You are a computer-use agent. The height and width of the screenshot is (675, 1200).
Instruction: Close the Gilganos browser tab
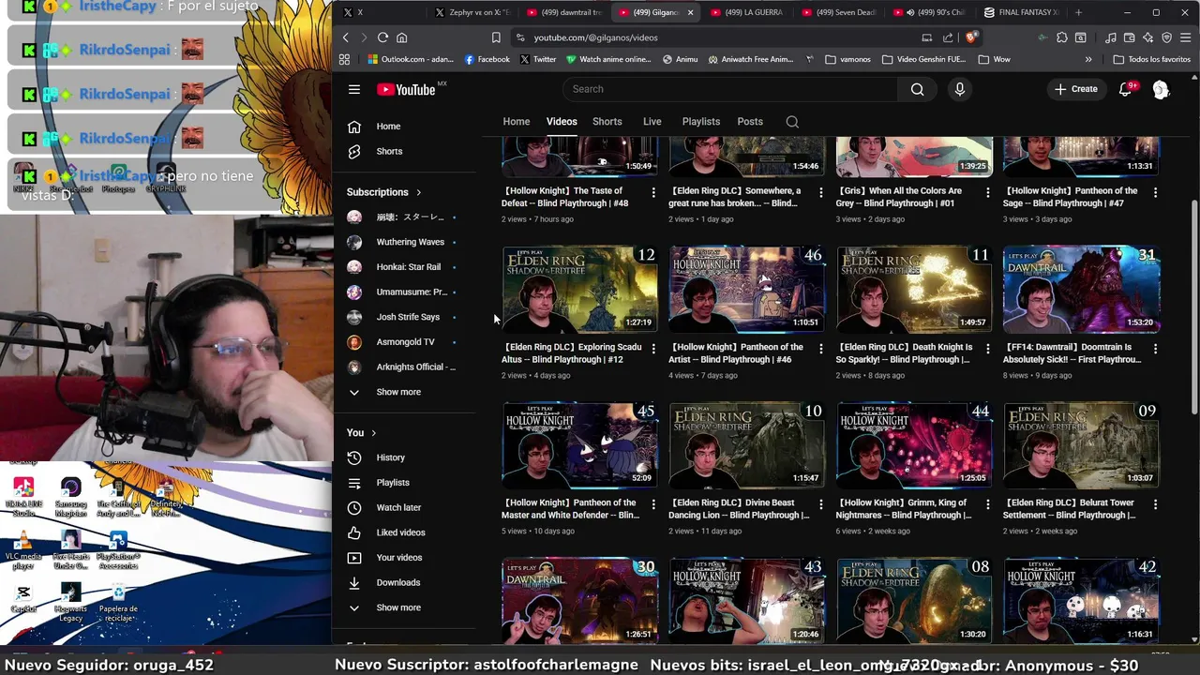pos(691,12)
